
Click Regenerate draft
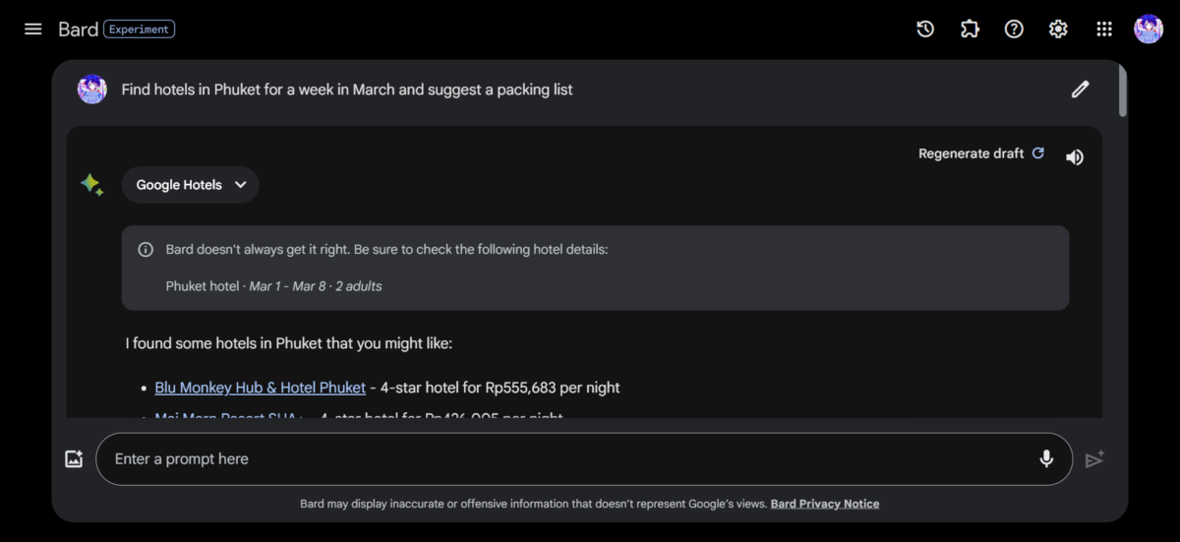(x=980, y=153)
